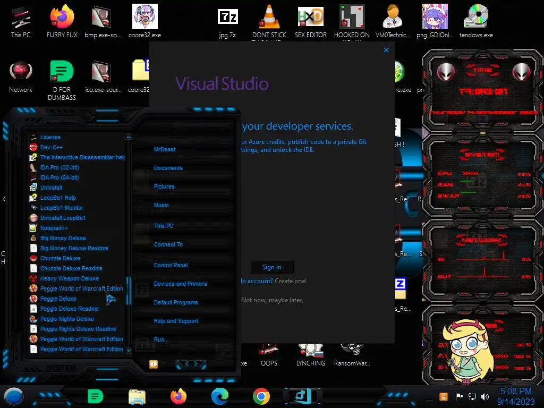The height and width of the screenshot is (408, 544).
Task: Click the network tray icon
Action: pos(472,396)
